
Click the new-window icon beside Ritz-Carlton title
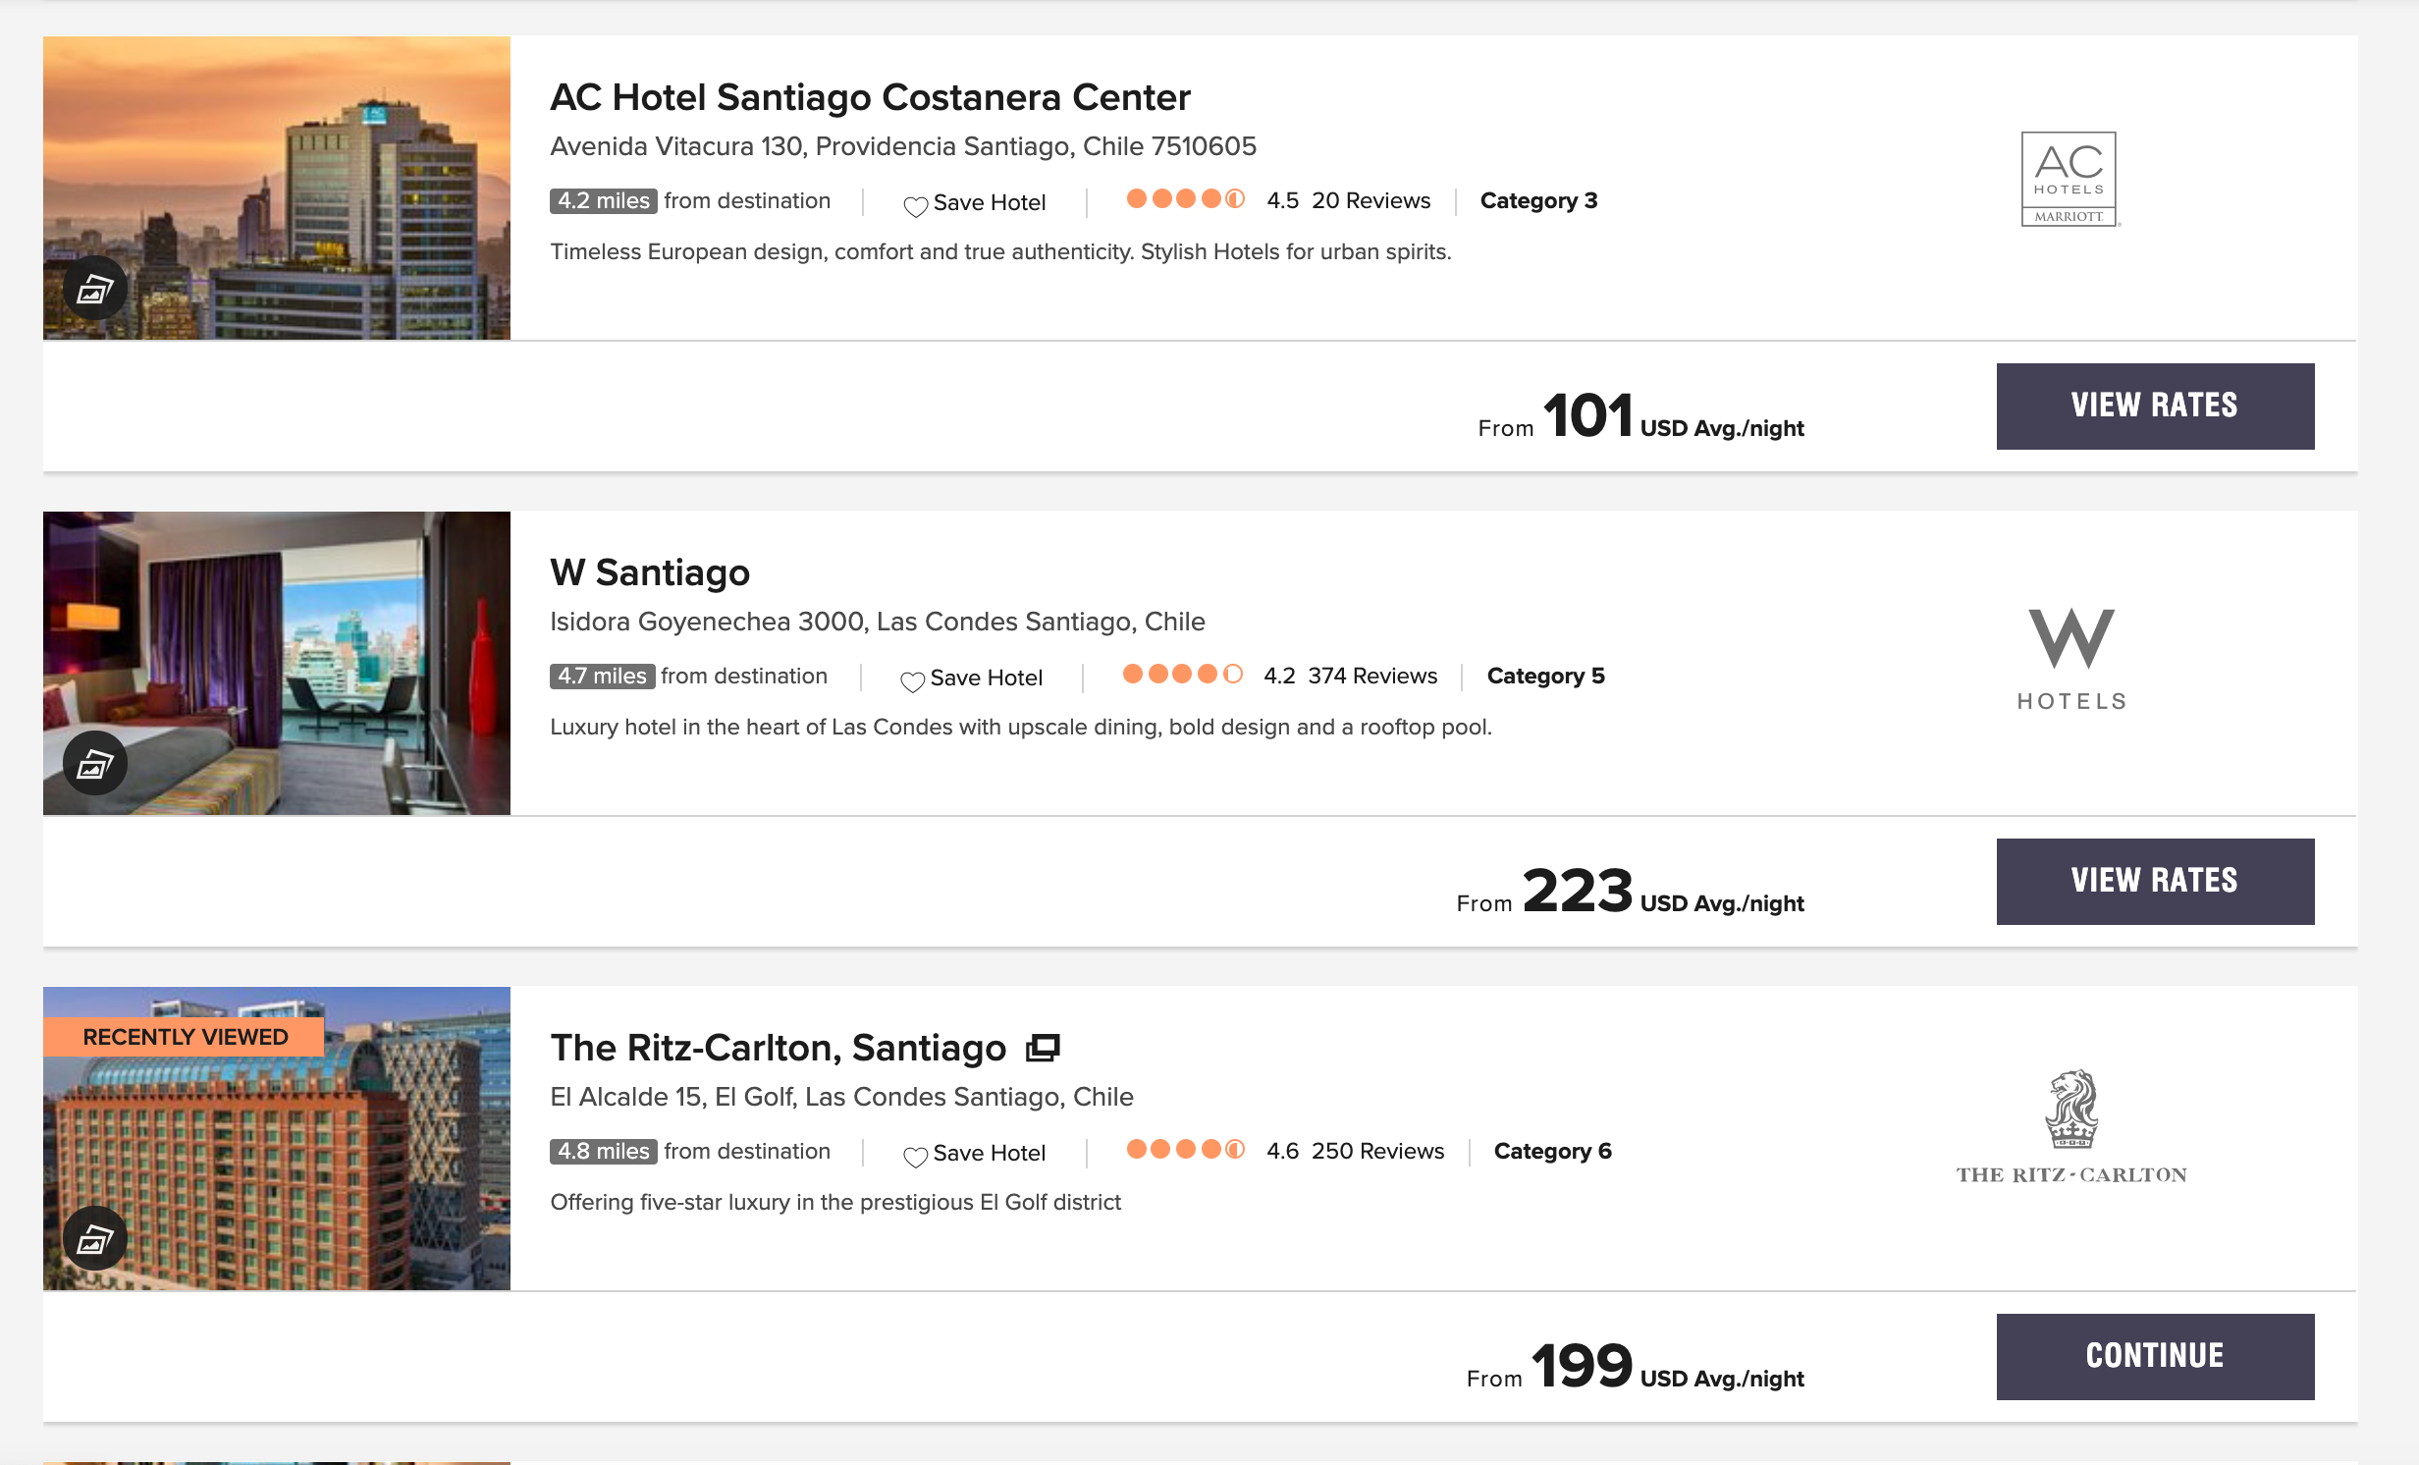(1043, 1049)
